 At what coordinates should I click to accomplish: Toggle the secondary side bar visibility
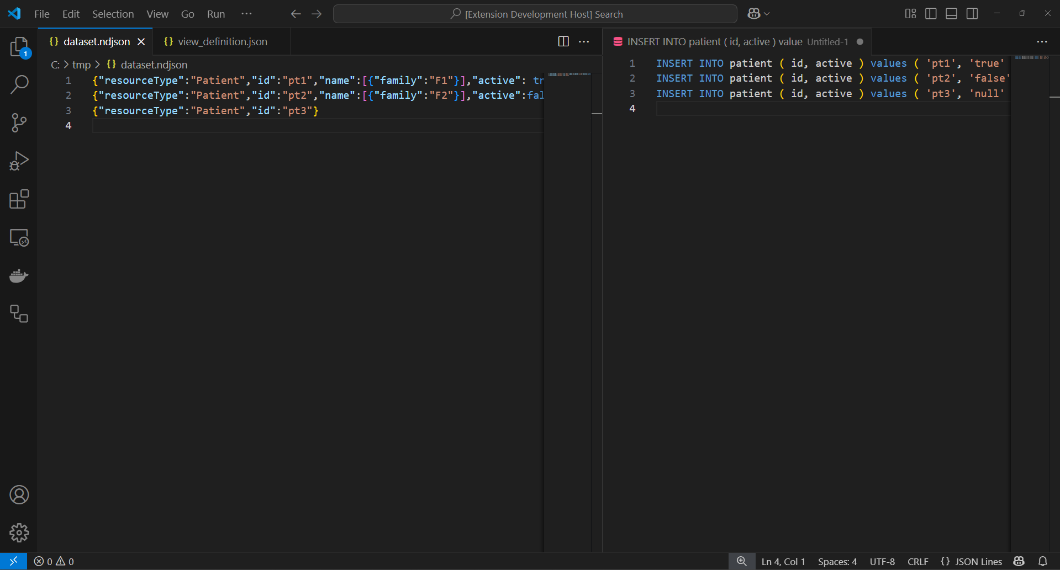click(972, 14)
